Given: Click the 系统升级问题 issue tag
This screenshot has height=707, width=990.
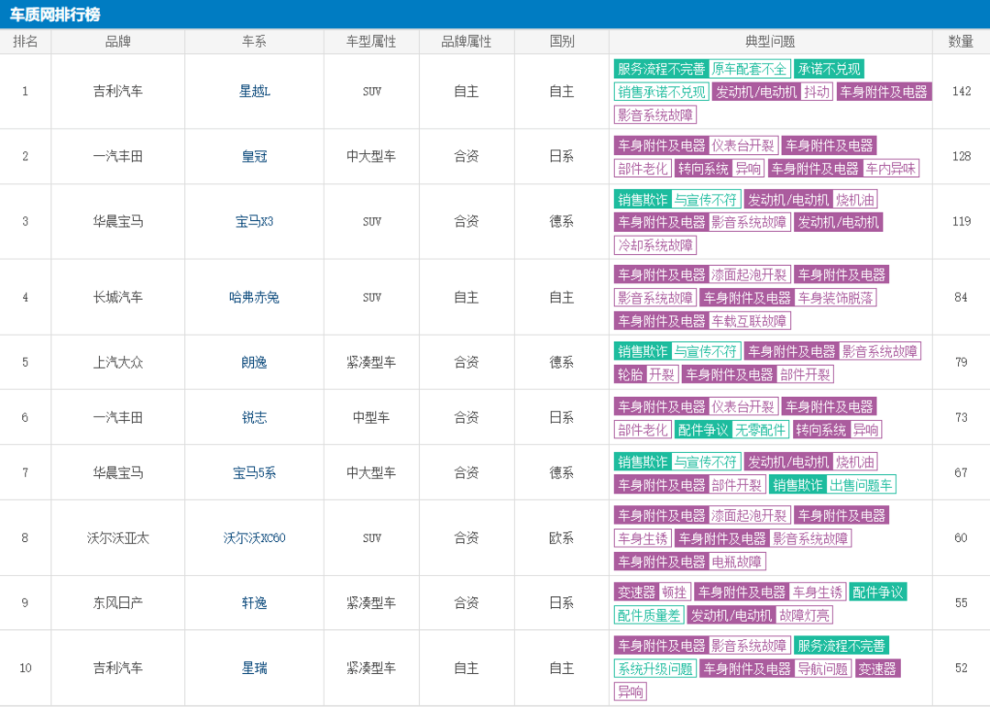Looking at the screenshot, I should 655,668.
